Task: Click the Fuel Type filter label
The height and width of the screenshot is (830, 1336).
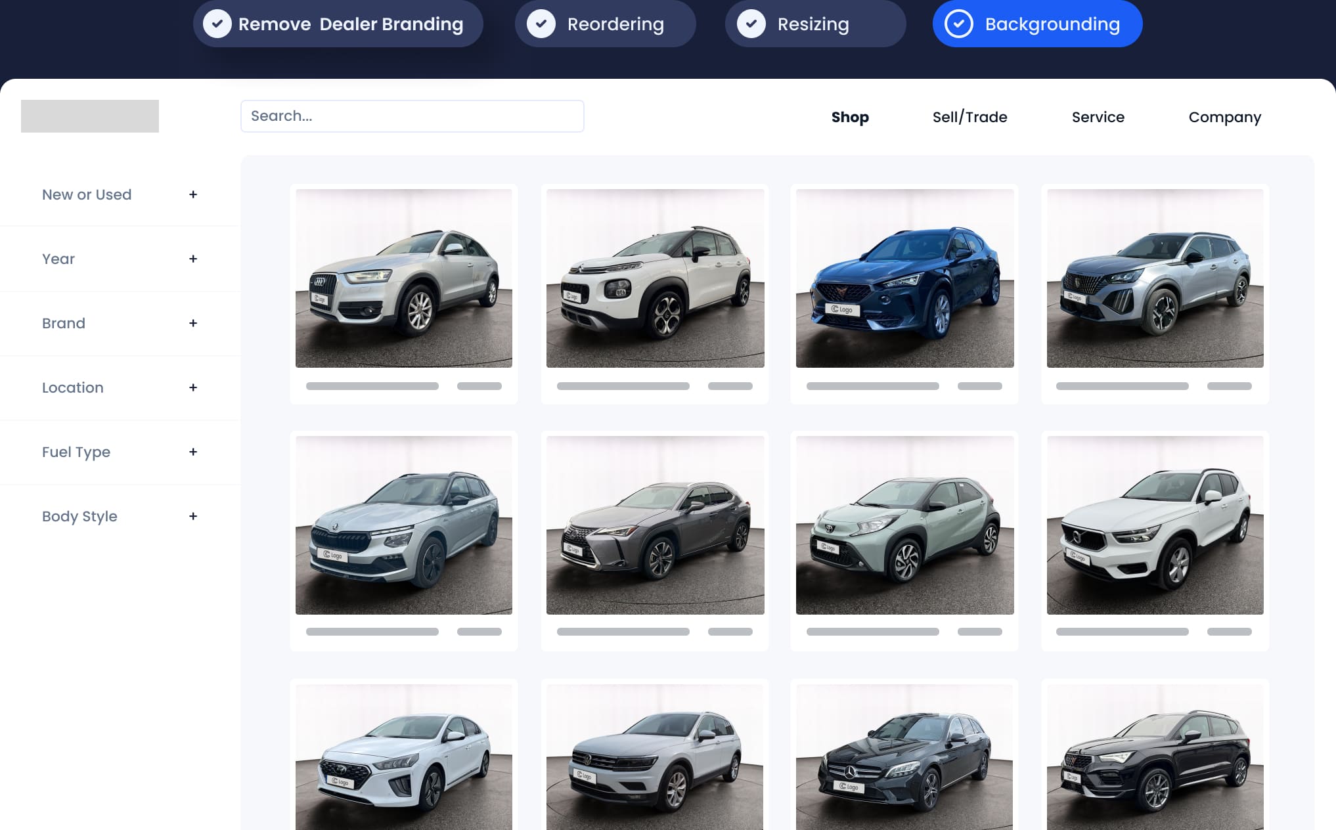Action: (x=76, y=452)
